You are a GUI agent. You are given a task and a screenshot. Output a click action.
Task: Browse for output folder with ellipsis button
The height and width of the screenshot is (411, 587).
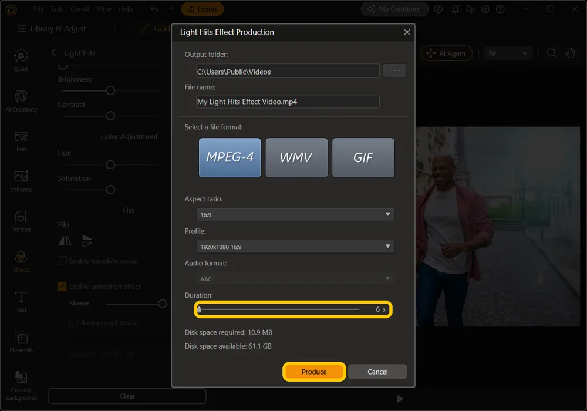394,70
